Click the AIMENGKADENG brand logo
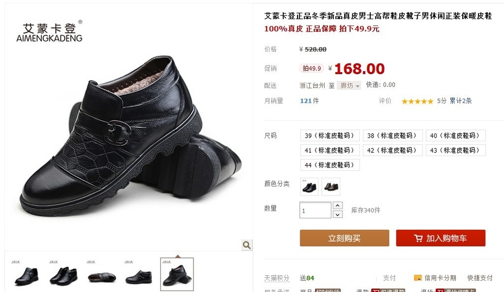The image size is (504, 292). tap(49, 33)
